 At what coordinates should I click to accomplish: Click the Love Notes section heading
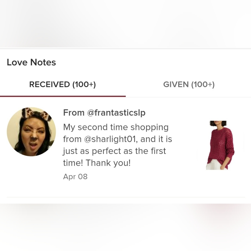(x=31, y=62)
